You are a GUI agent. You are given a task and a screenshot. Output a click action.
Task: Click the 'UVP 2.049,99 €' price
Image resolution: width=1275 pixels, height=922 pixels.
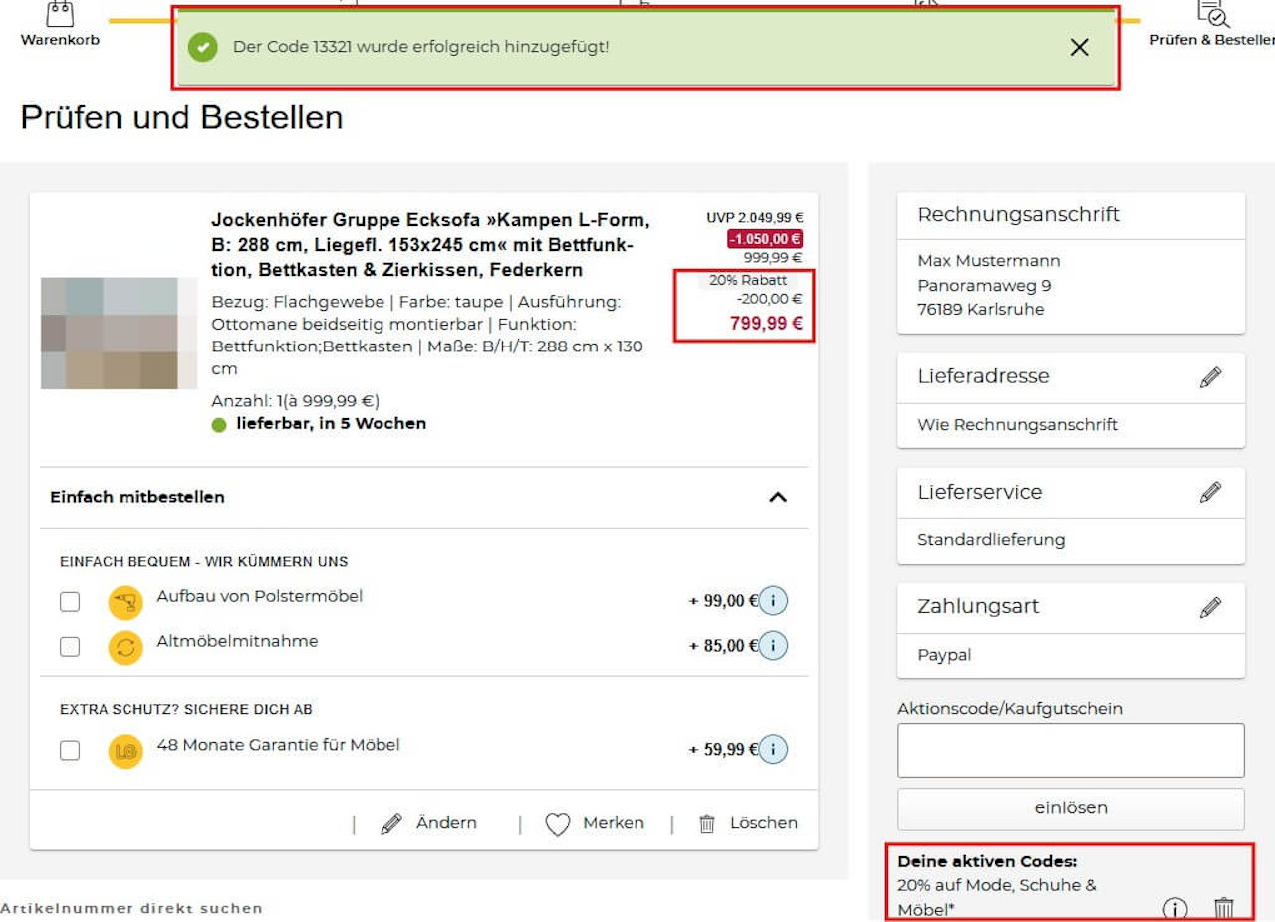click(x=755, y=218)
